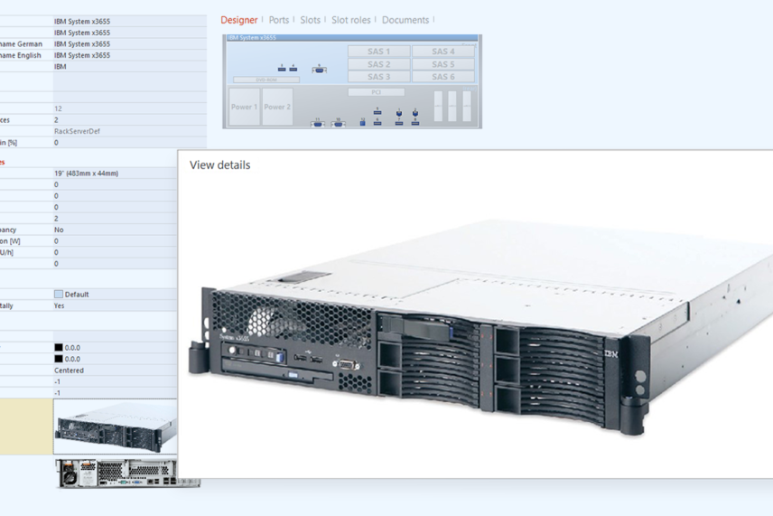Switch to the Slot roles tab

350,20
